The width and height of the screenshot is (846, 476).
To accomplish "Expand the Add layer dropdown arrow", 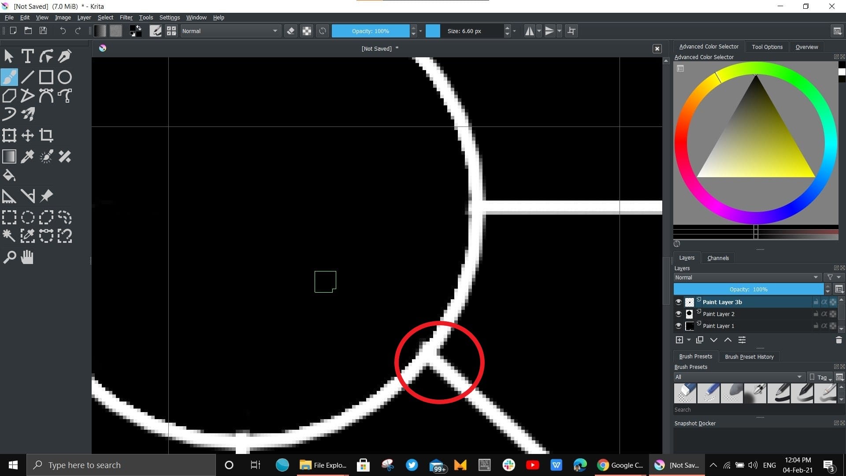I will click(689, 340).
